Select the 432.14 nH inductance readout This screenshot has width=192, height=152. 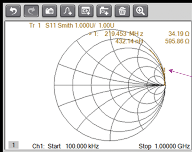pyautogui.click(x=129, y=41)
